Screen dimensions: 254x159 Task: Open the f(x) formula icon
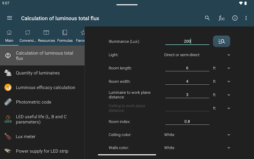(221, 18)
